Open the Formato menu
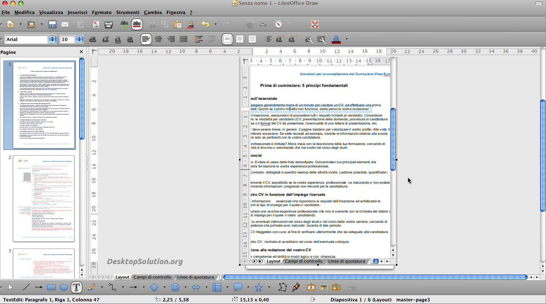 (101, 13)
